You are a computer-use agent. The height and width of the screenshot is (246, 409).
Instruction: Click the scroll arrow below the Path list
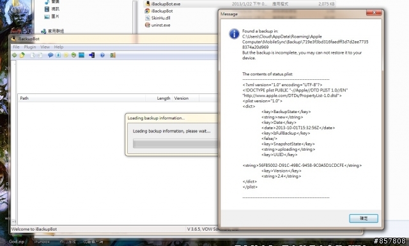13,222
